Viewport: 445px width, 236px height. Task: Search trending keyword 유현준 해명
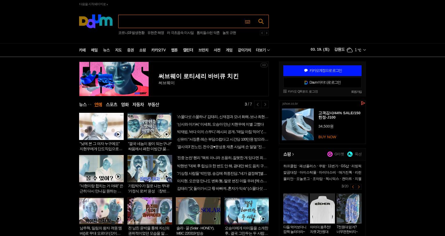click(x=156, y=33)
